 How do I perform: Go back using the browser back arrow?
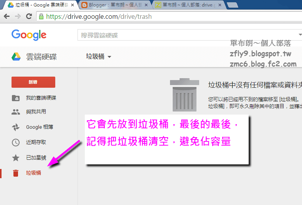pos(7,16)
